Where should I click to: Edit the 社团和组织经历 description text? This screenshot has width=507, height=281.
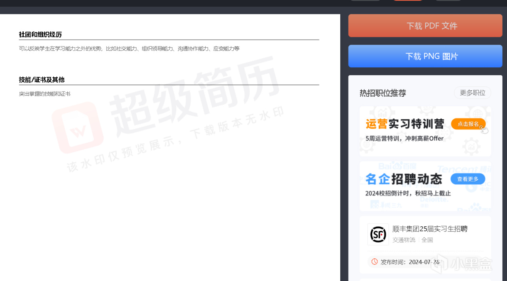point(129,49)
